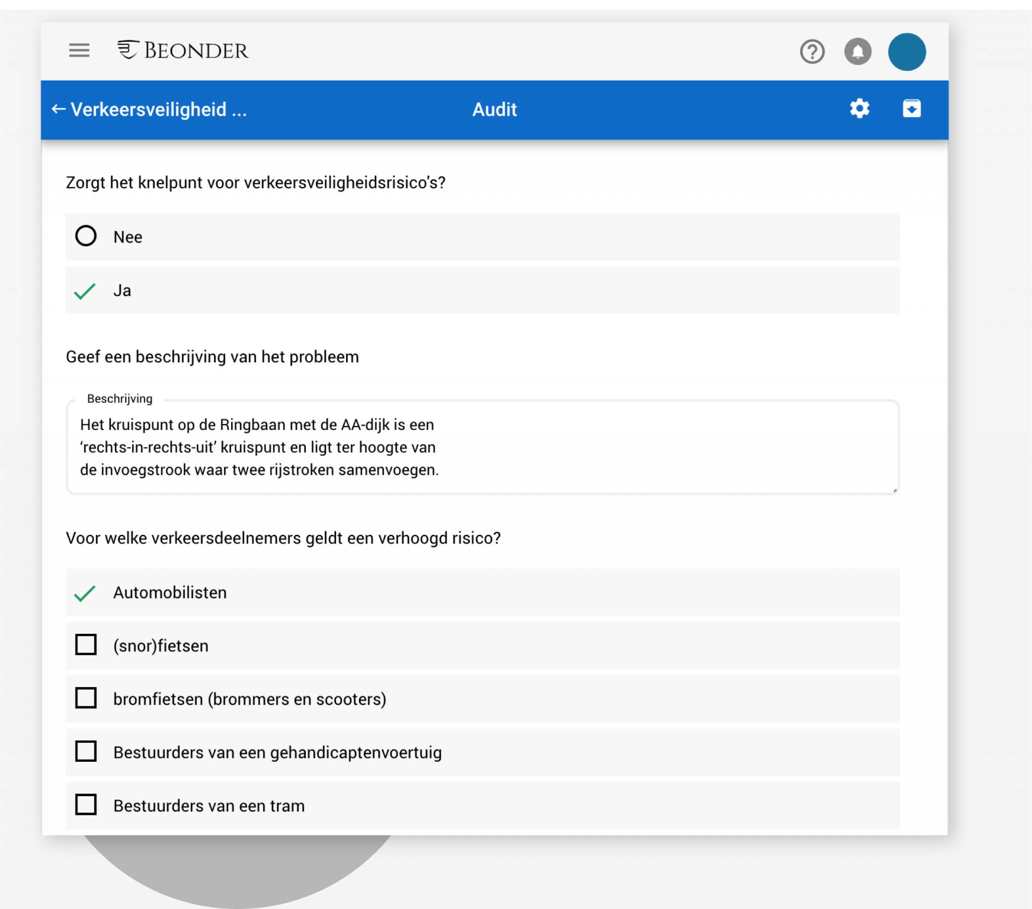The image size is (1032, 909).
Task: Check the (snor)fietsen checkbox
Action: coord(86,645)
